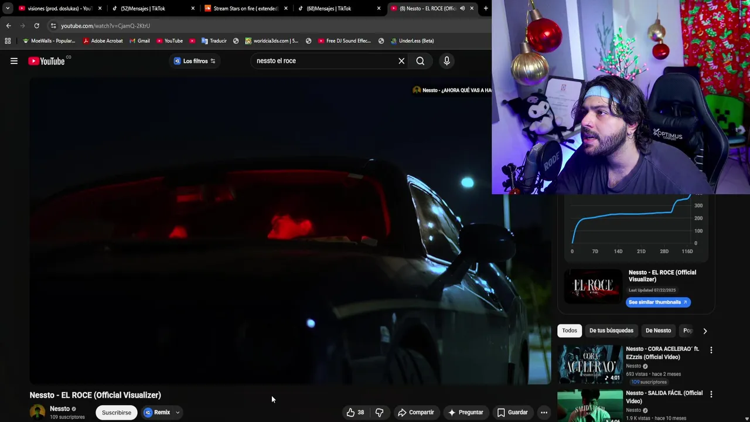
Task: Open a new browser tab
Action: tap(486, 8)
